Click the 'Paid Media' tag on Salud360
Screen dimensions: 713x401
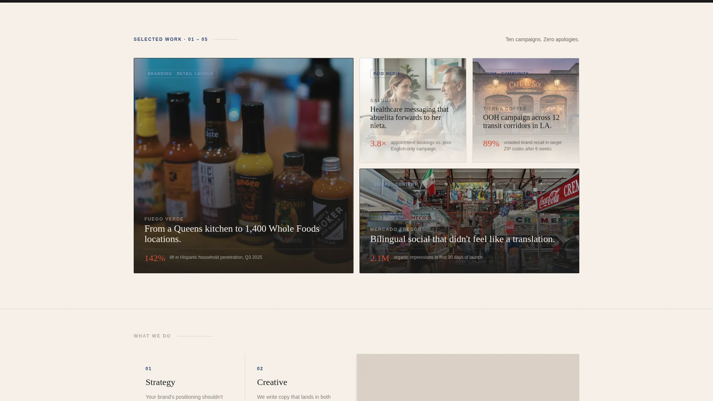tap(387, 74)
